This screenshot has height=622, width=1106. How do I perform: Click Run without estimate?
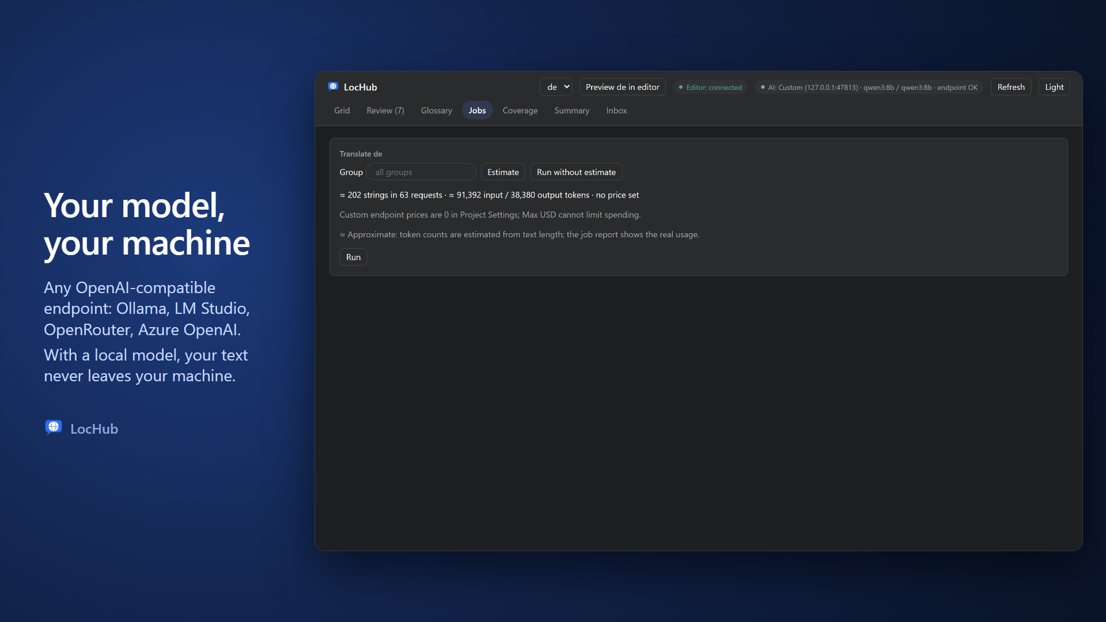[x=576, y=172]
